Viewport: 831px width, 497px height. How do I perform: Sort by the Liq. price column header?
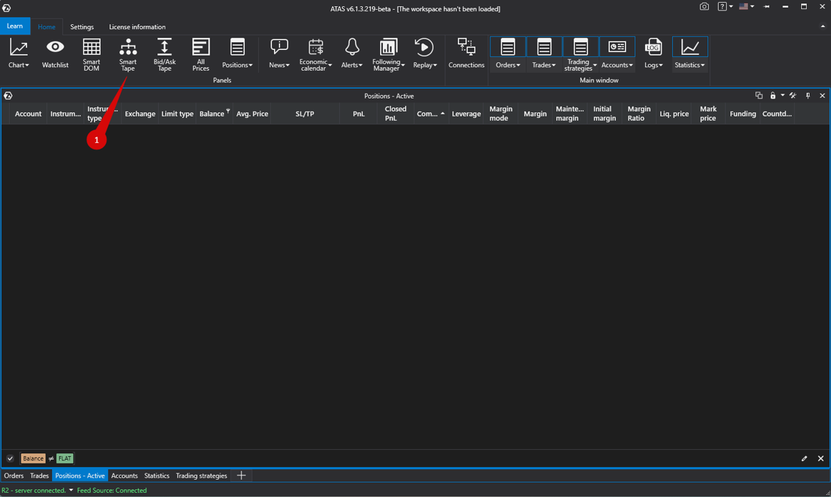674,114
